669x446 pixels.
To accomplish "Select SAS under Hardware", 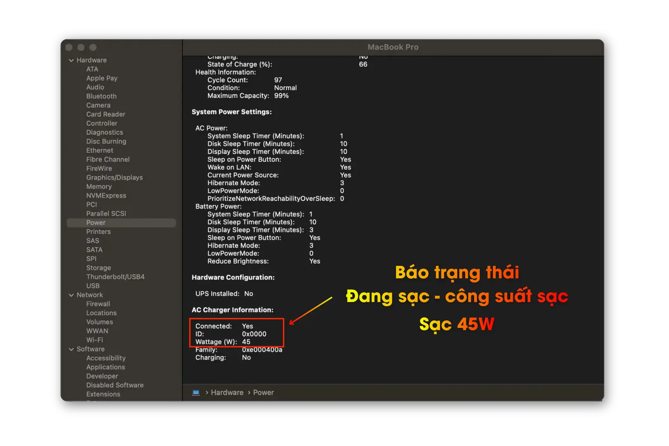I will click(93, 241).
